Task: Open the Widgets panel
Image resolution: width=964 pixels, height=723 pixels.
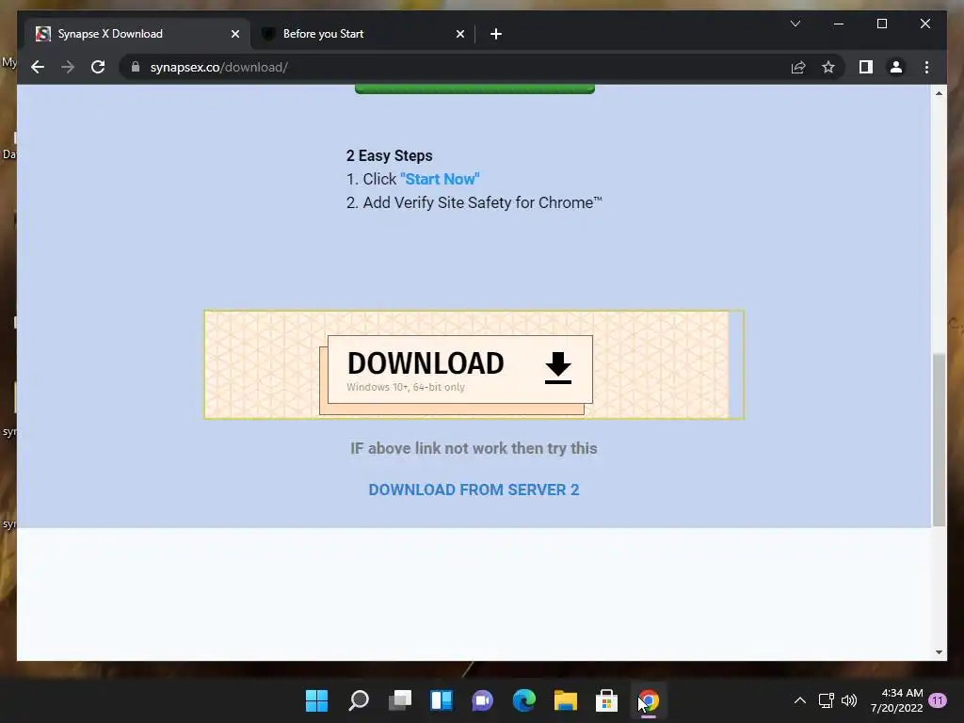Action: [x=442, y=700]
